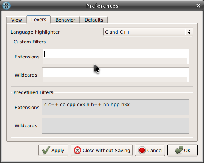The image size is (204, 163).
Task: Go to the Defaults tab
Action: [x=94, y=20]
